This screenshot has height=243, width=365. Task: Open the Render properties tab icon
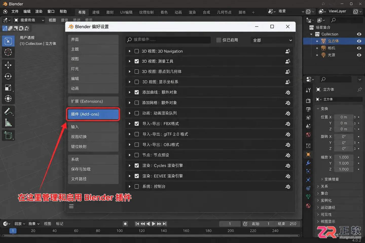[308, 101]
